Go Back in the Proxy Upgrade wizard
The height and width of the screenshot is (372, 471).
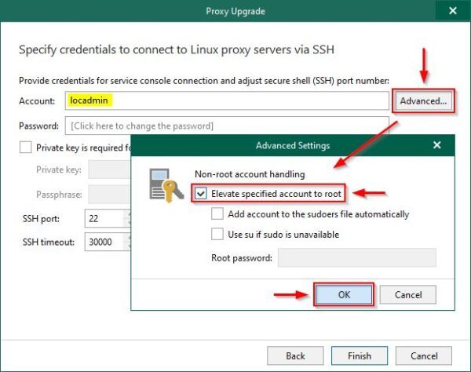coord(295,356)
